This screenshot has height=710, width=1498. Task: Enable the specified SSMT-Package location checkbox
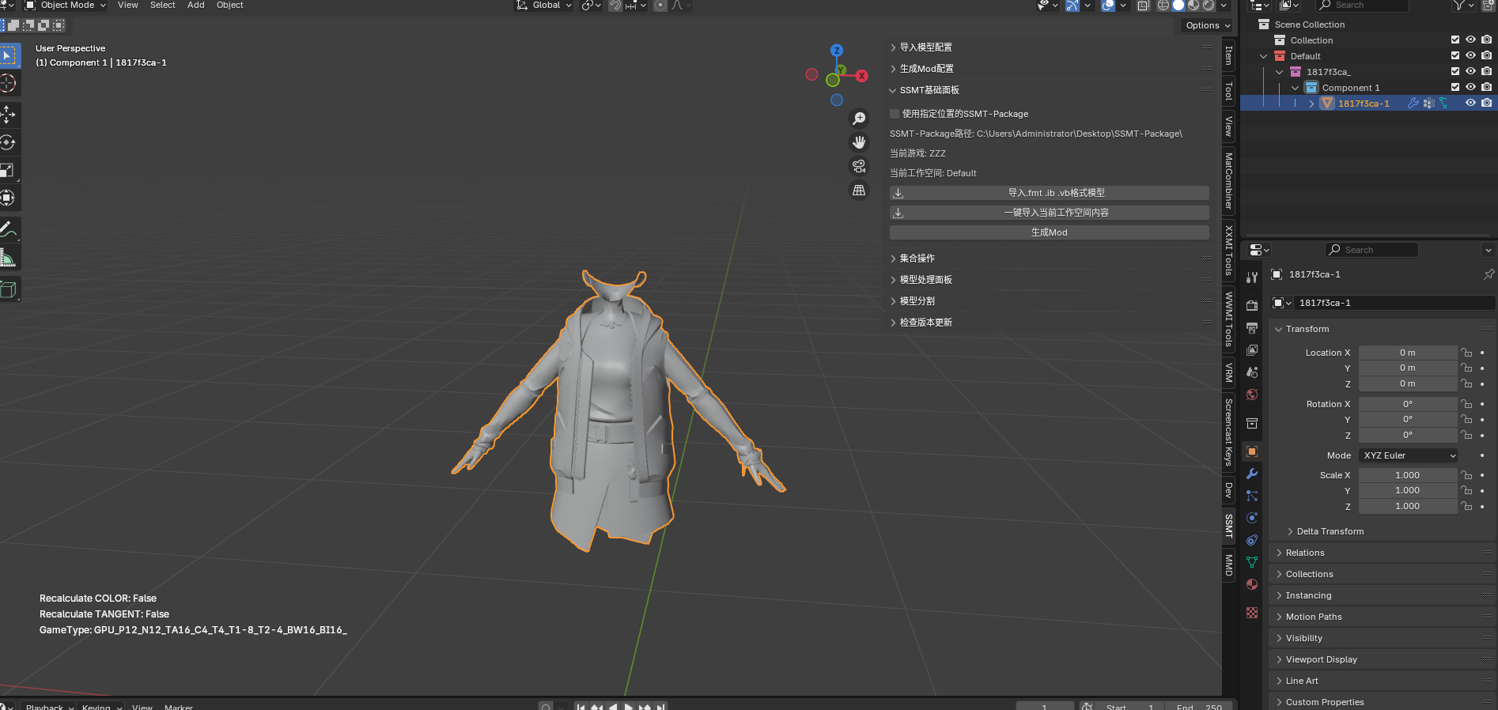(x=895, y=114)
